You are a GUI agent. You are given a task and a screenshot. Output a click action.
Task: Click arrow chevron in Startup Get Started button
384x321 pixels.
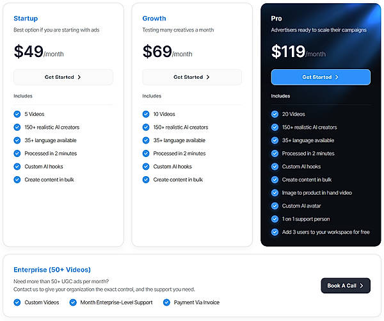click(x=79, y=78)
